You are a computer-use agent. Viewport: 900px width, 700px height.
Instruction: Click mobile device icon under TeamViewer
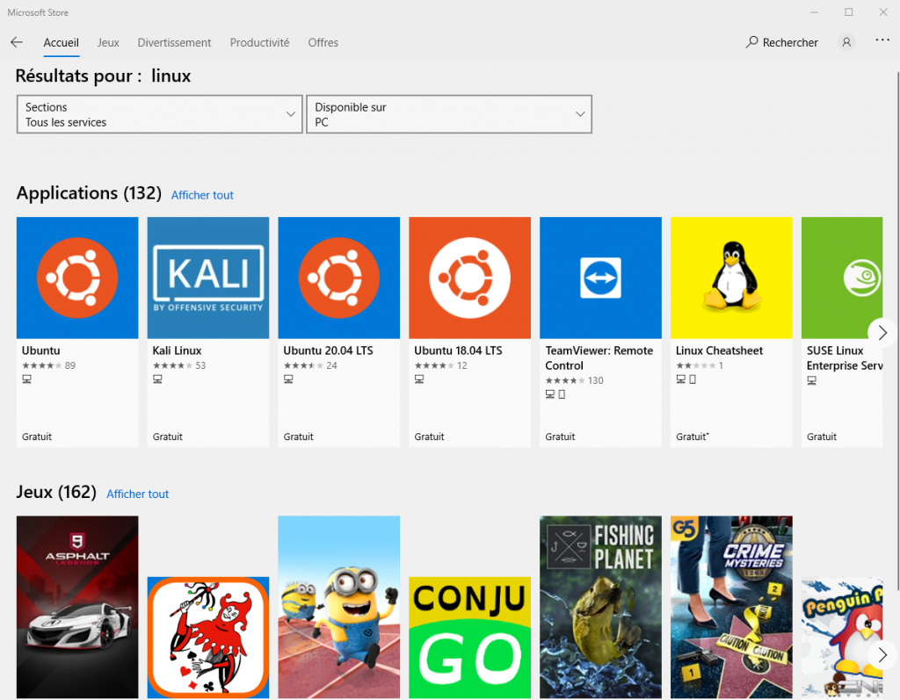click(x=562, y=394)
